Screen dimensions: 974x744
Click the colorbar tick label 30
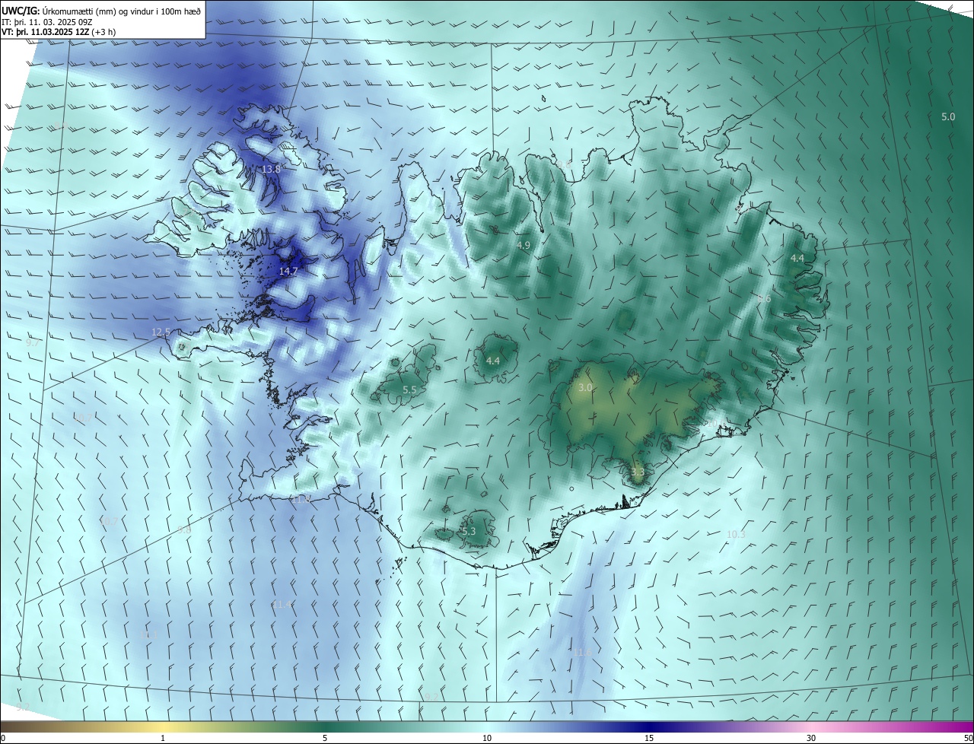click(811, 738)
